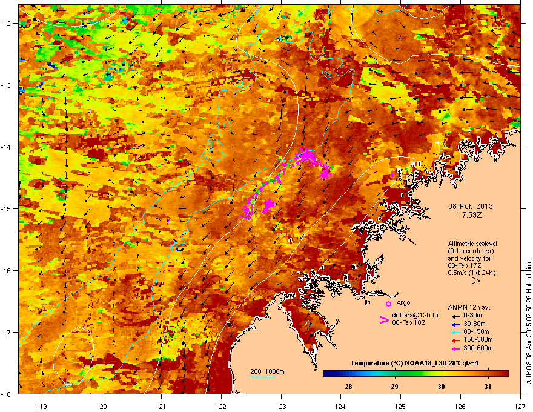The width and height of the screenshot is (533, 412).
Task: Click longitude label 125 on bottom axis
Action: [400, 406]
